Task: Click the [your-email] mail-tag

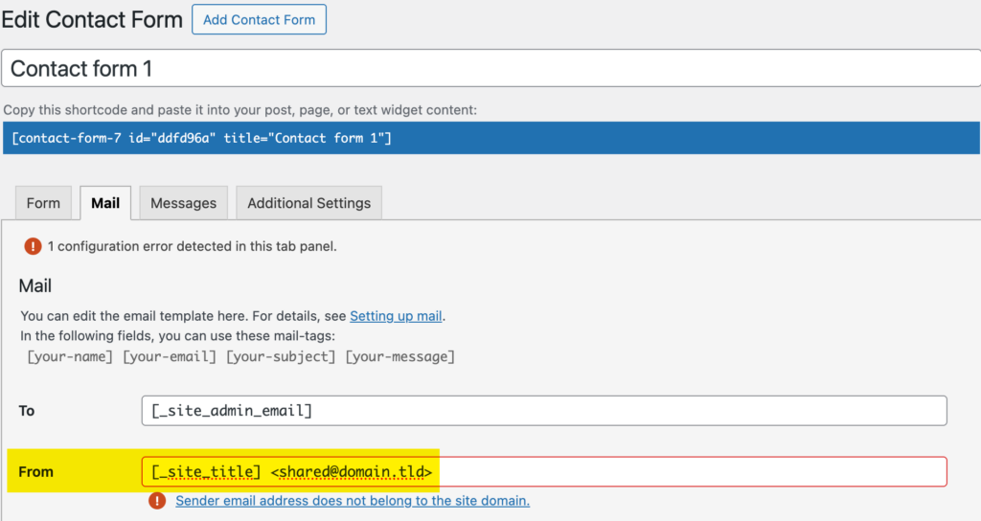Action: pos(170,356)
